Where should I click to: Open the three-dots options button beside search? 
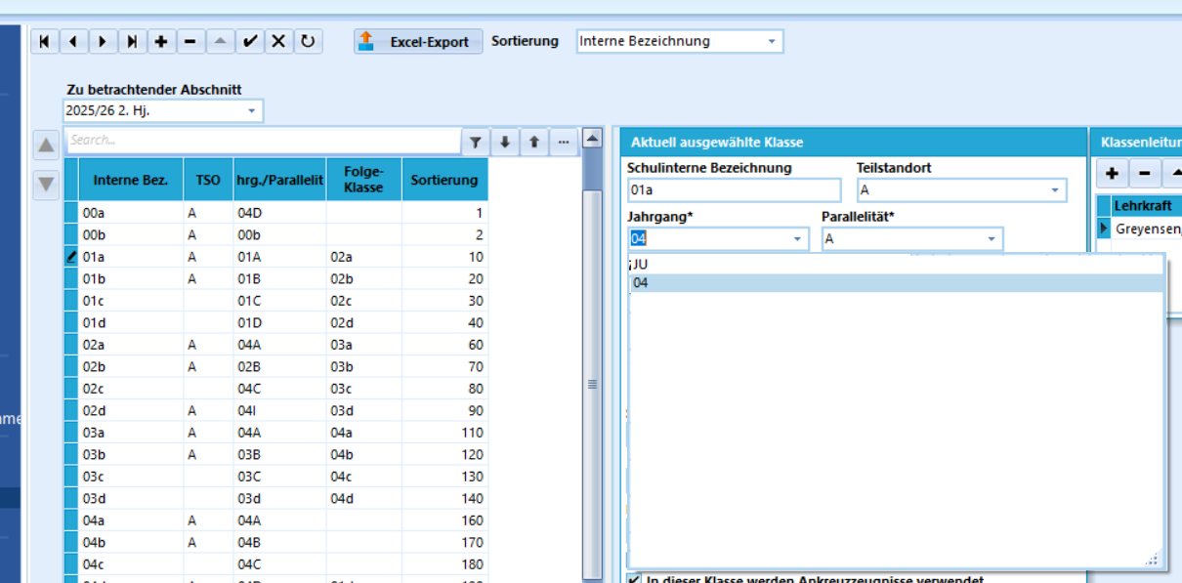pos(563,142)
